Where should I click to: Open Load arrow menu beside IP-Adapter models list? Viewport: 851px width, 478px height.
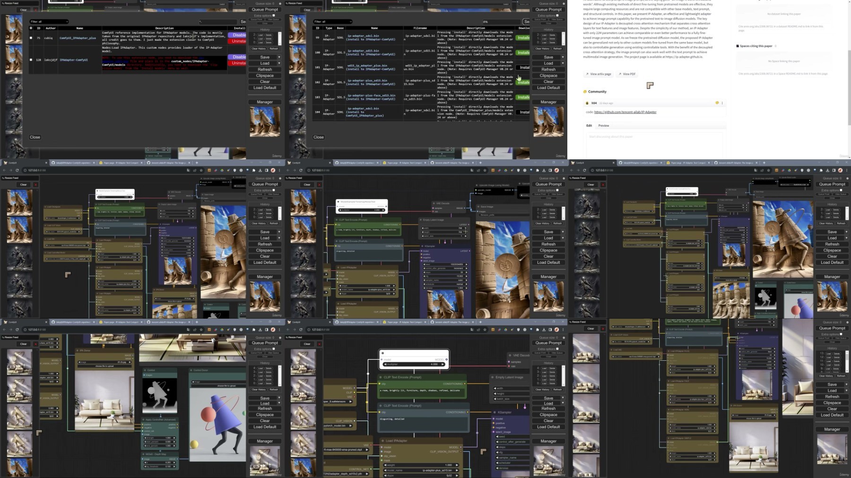563,63
